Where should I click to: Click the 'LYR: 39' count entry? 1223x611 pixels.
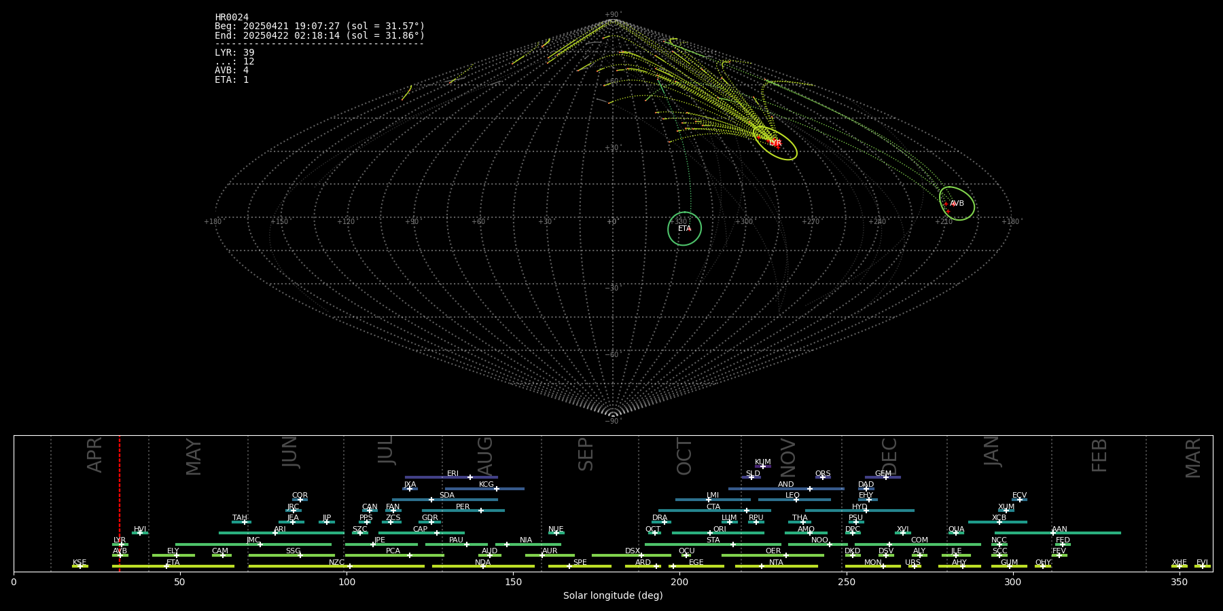click(234, 52)
